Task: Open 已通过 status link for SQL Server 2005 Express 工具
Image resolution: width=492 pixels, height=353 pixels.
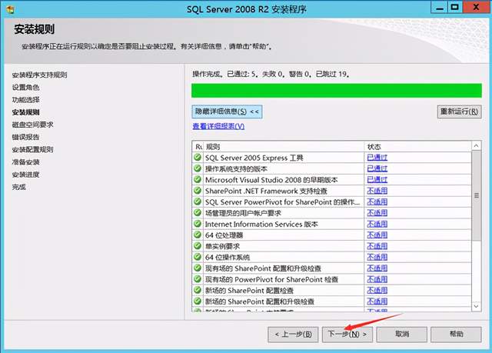Action: [x=377, y=158]
